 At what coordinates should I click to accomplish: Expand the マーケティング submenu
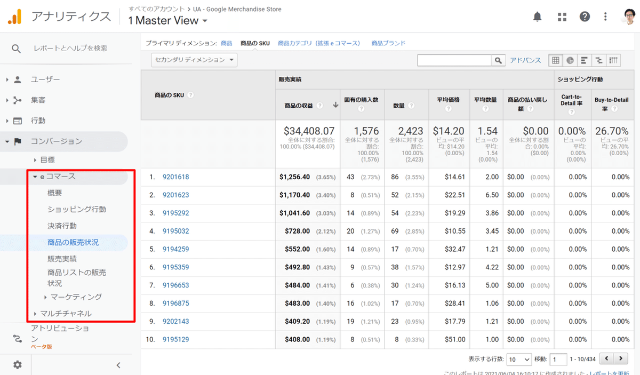point(45,297)
